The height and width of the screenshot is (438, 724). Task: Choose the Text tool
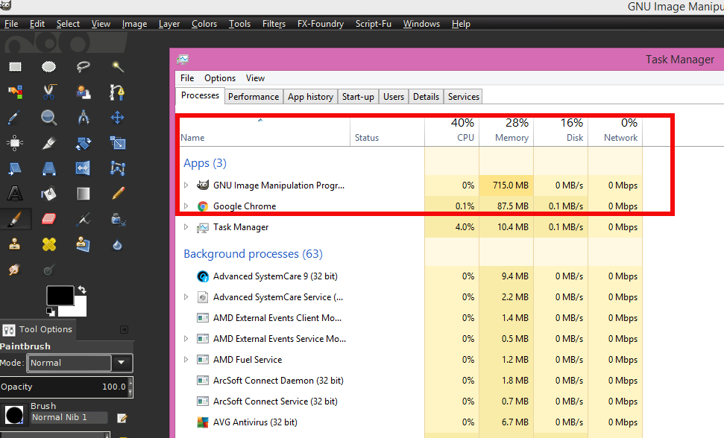click(14, 194)
